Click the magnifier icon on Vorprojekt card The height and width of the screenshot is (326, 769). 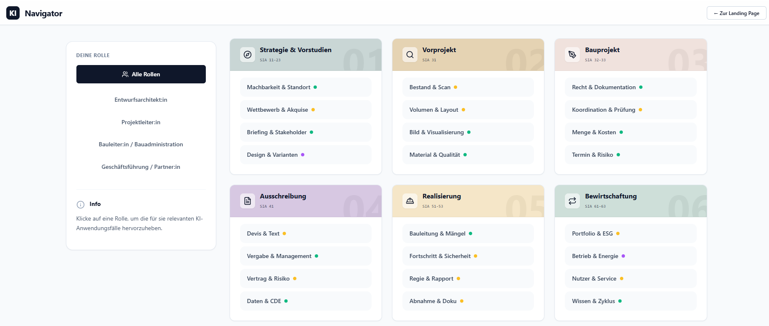410,55
